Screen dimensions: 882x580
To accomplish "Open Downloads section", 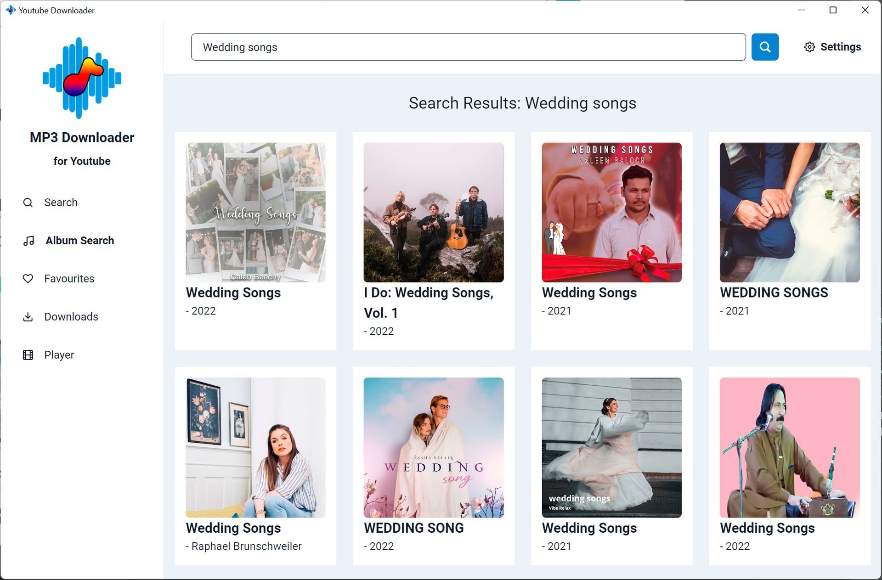I will (71, 316).
